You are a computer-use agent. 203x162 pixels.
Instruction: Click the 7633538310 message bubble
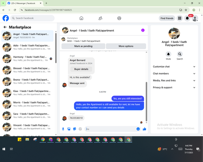[76, 118]
